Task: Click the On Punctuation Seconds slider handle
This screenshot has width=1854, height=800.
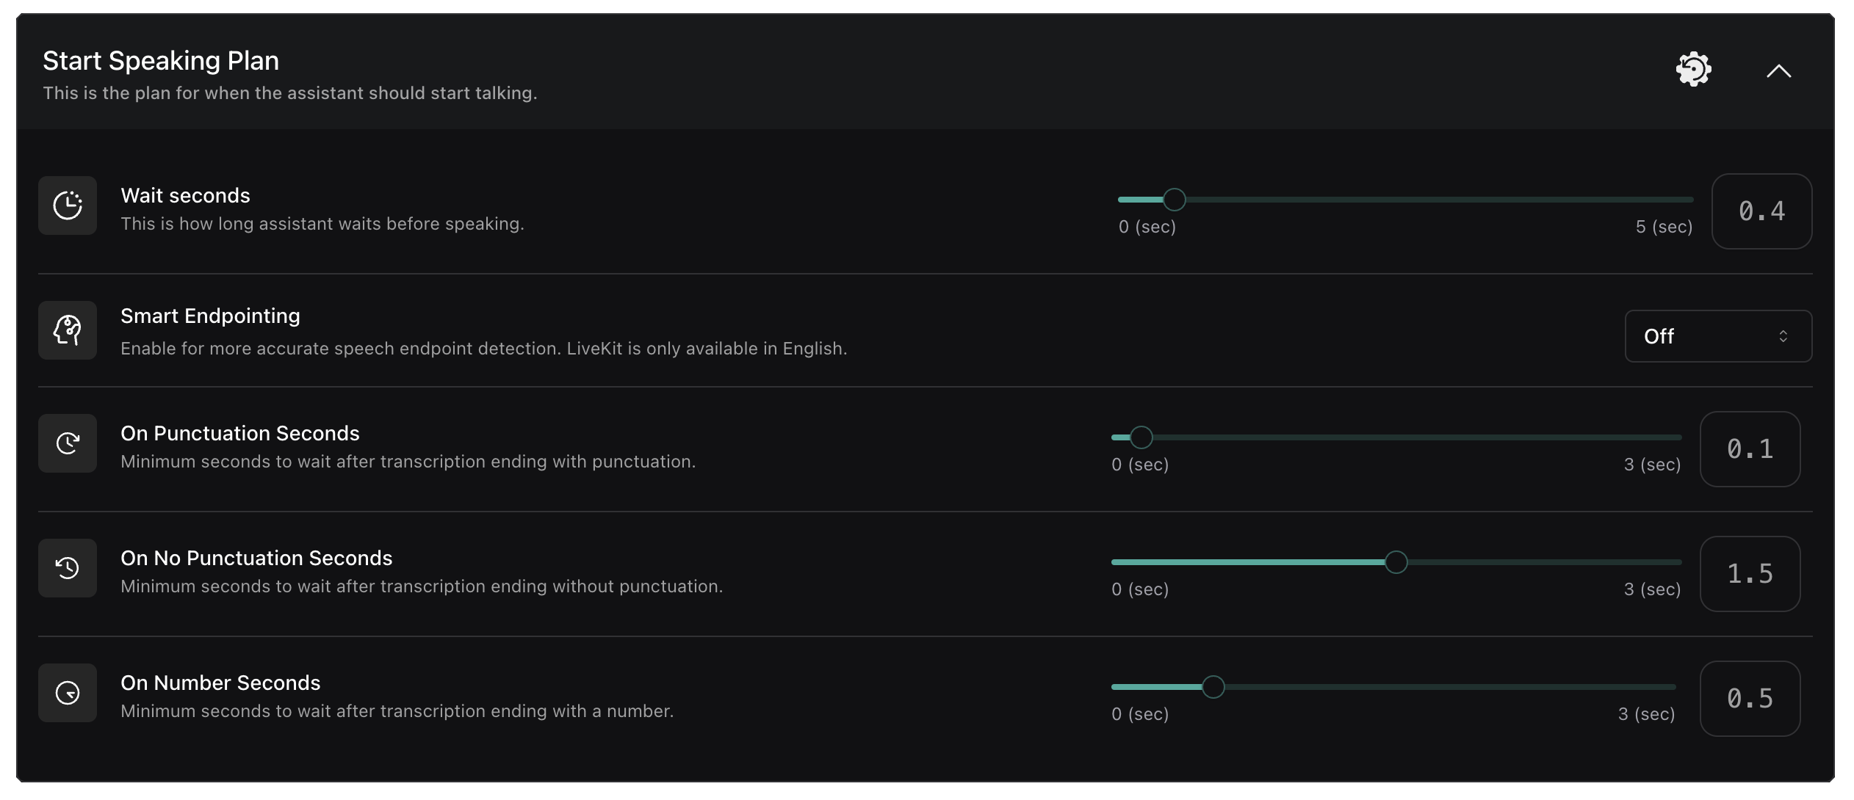Action: [x=1141, y=437]
